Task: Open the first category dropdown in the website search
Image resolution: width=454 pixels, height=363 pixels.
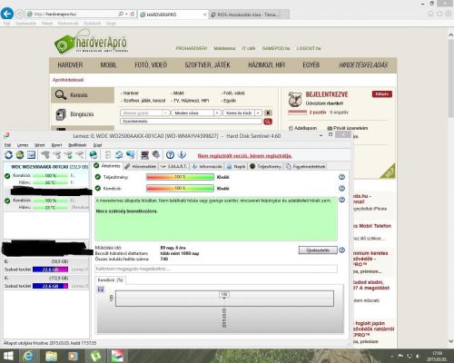Action: (x=144, y=113)
